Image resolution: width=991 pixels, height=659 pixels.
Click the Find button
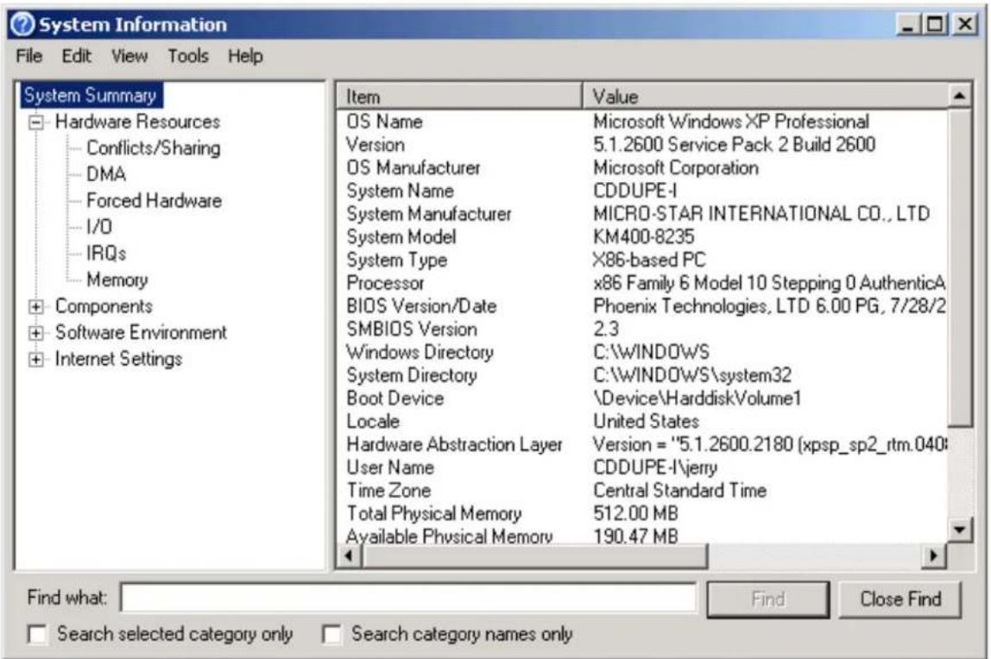(x=768, y=599)
